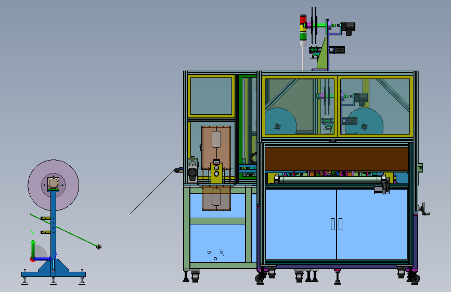The width and height of the screenshot is (451, 292).
Task: Select the green Y axis of the triad
Action: [x=33, y=248]
